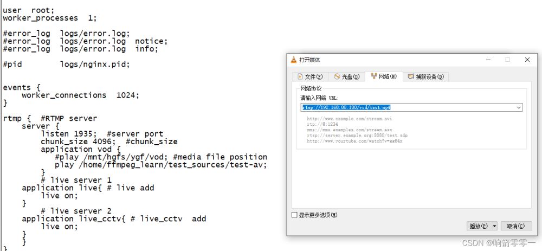Image resolution: width=542 pixels, height=251 pixels.
Task: Maximize the 打开媒体 dialog window
Action: click(x=507, y=60)
